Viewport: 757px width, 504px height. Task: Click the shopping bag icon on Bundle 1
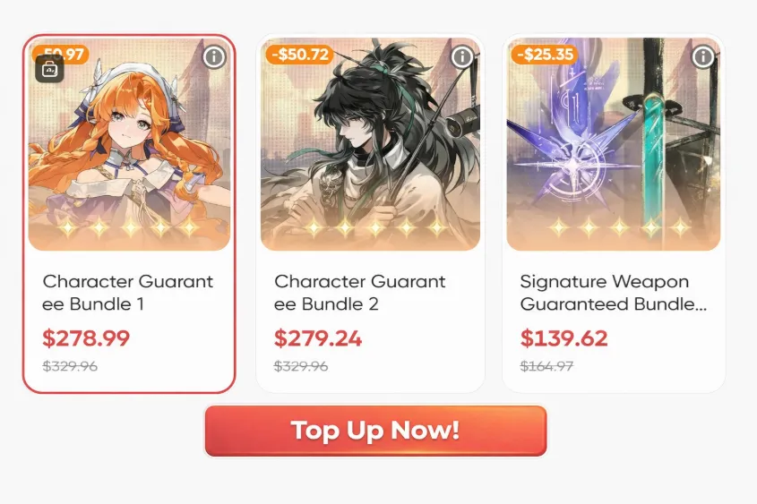click(x=50, y=69)
